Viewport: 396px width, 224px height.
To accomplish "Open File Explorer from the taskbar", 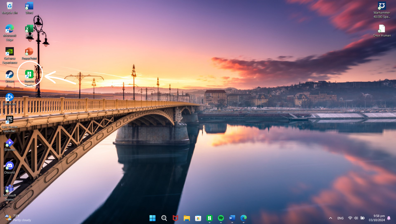I will point(187,218).
